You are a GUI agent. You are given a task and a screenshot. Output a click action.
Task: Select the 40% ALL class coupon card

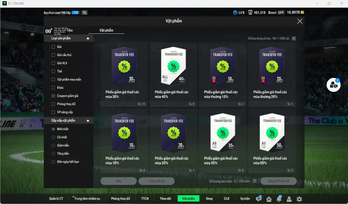pos(173,75)
